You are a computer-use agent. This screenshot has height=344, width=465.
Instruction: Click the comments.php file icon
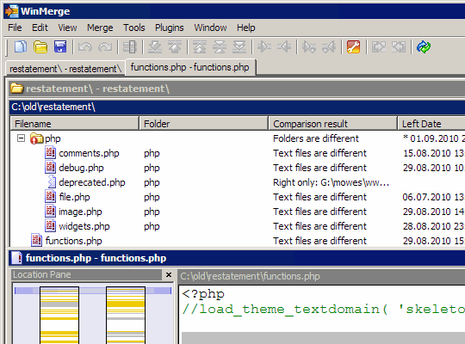point(50,153)
